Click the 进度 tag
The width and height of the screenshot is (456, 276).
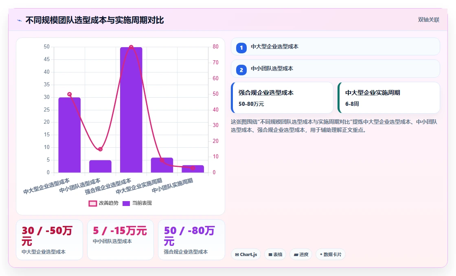pyautogui.click(x=301, y=254)
